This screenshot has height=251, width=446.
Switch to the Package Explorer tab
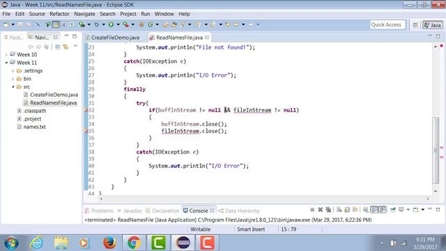click(13, 37)
